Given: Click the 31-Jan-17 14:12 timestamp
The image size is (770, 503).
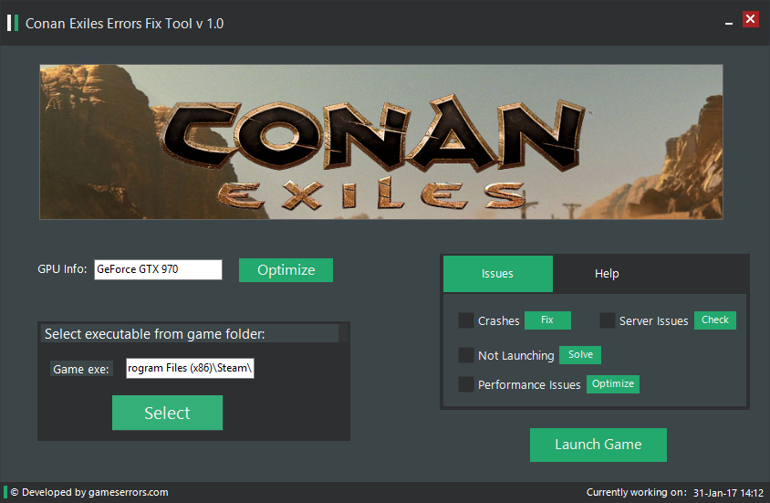Looking at the screenshot, I should 728,493.
